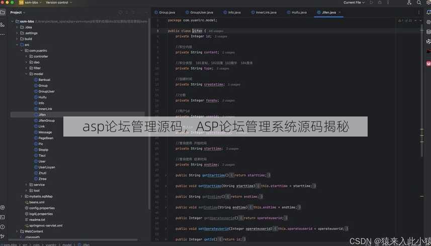Open the inspection warnings widget in editor
Image resolution: width=431 pixels, height=246 pixels.
[x=405, y=21]
